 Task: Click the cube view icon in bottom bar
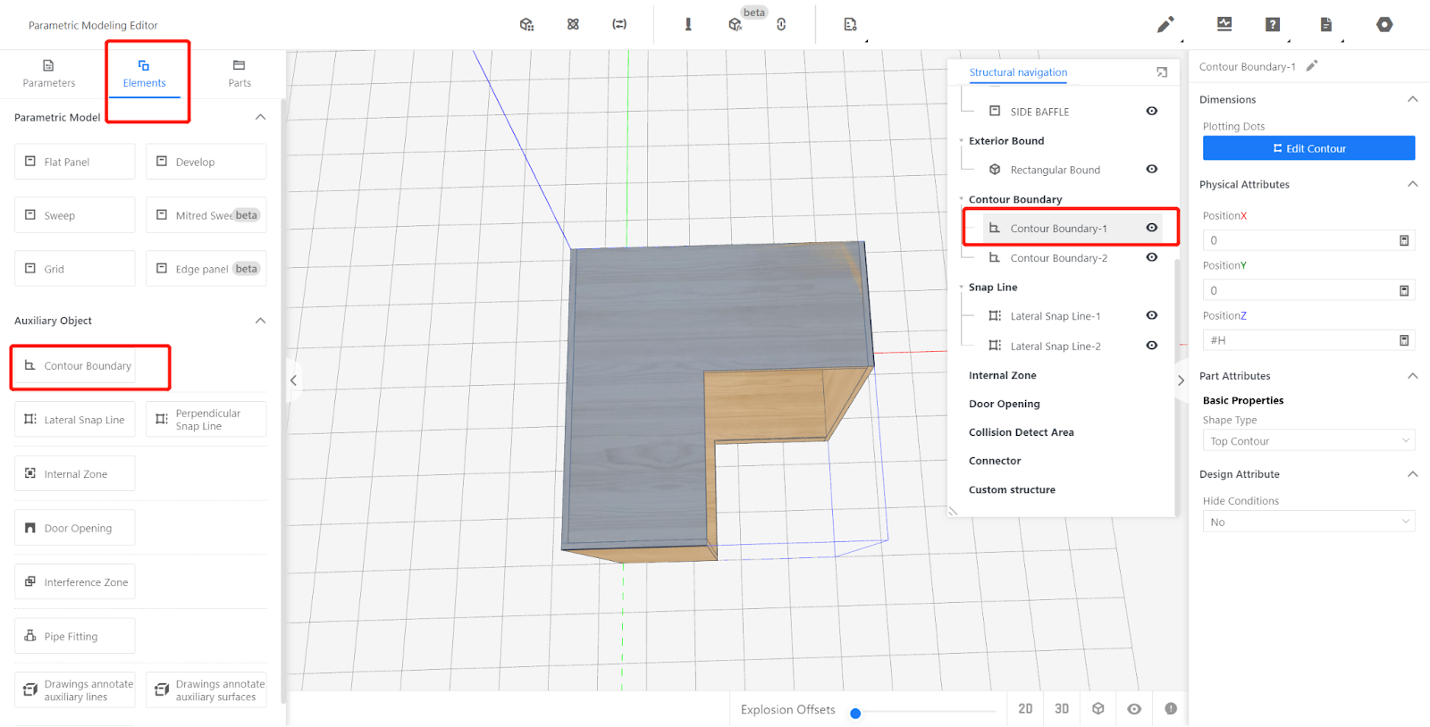coord(1098,708)
